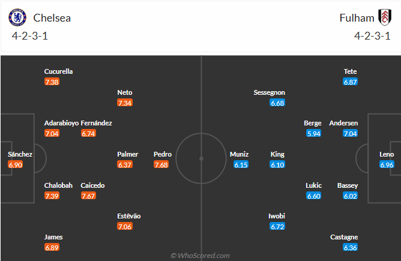Click Tete's 6.87 rating badge
Screen dimensions: 401x261
(351, 82)
